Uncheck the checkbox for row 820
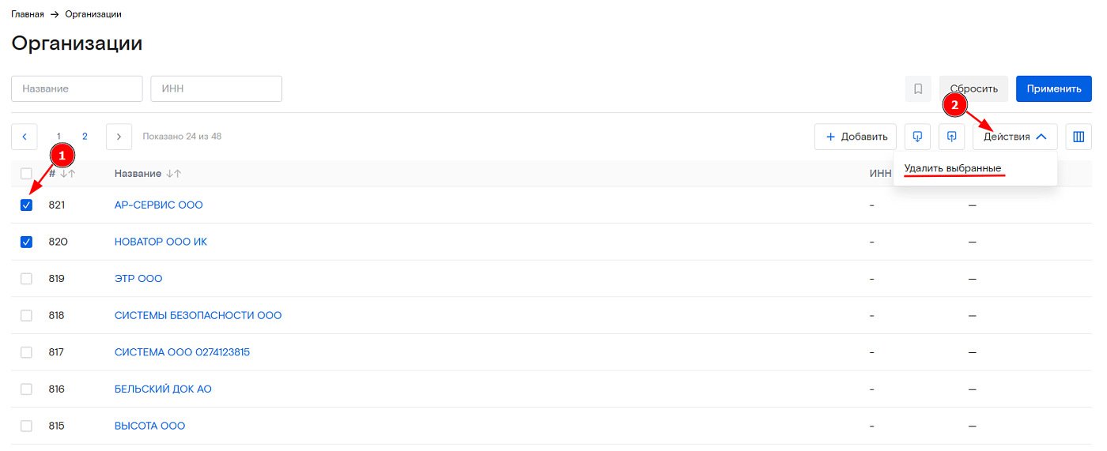 click(x=26, y=242)
